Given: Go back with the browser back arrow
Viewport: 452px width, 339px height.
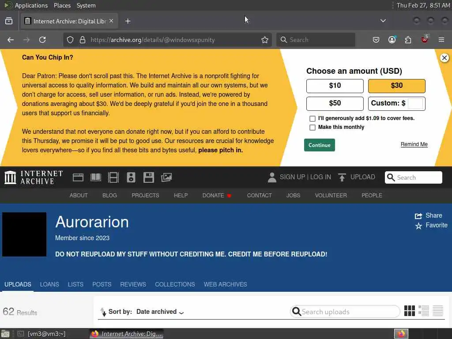Looking at the screenshot, I should coord(11,40).
